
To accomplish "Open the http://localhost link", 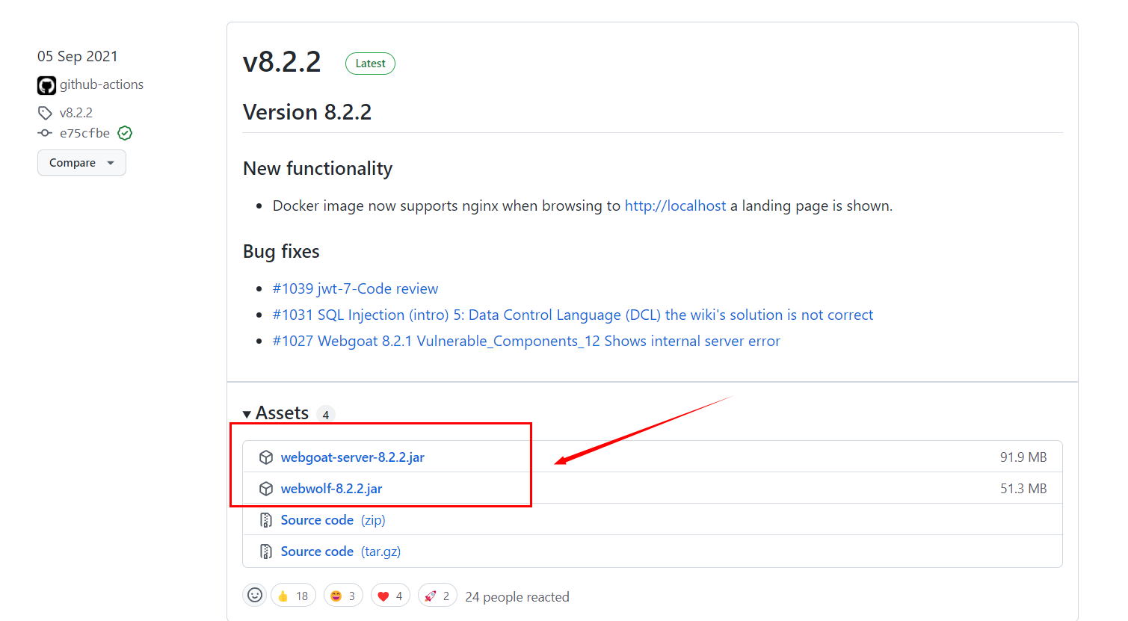I will click(x=675, y=206).
